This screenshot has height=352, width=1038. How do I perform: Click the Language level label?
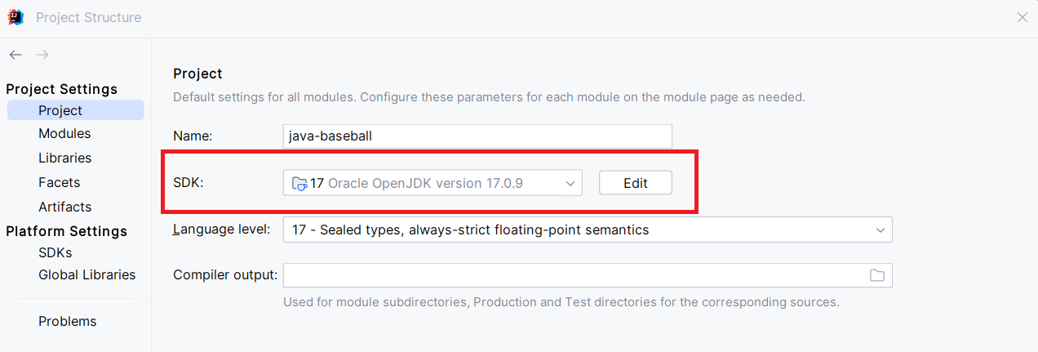[x=221, y=230]
